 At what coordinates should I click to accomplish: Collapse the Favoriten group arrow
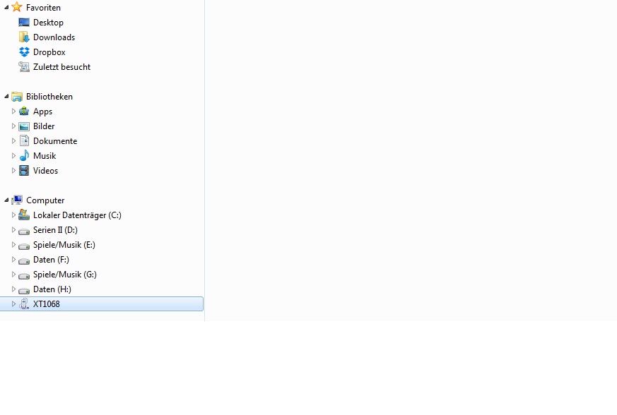tap(6, 8)
